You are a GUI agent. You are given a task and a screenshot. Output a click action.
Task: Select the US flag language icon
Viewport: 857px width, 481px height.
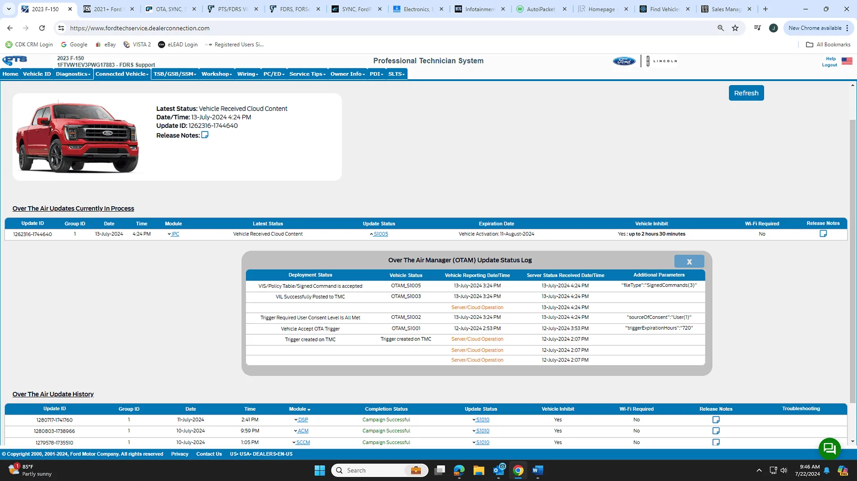(x=847, y=61)
